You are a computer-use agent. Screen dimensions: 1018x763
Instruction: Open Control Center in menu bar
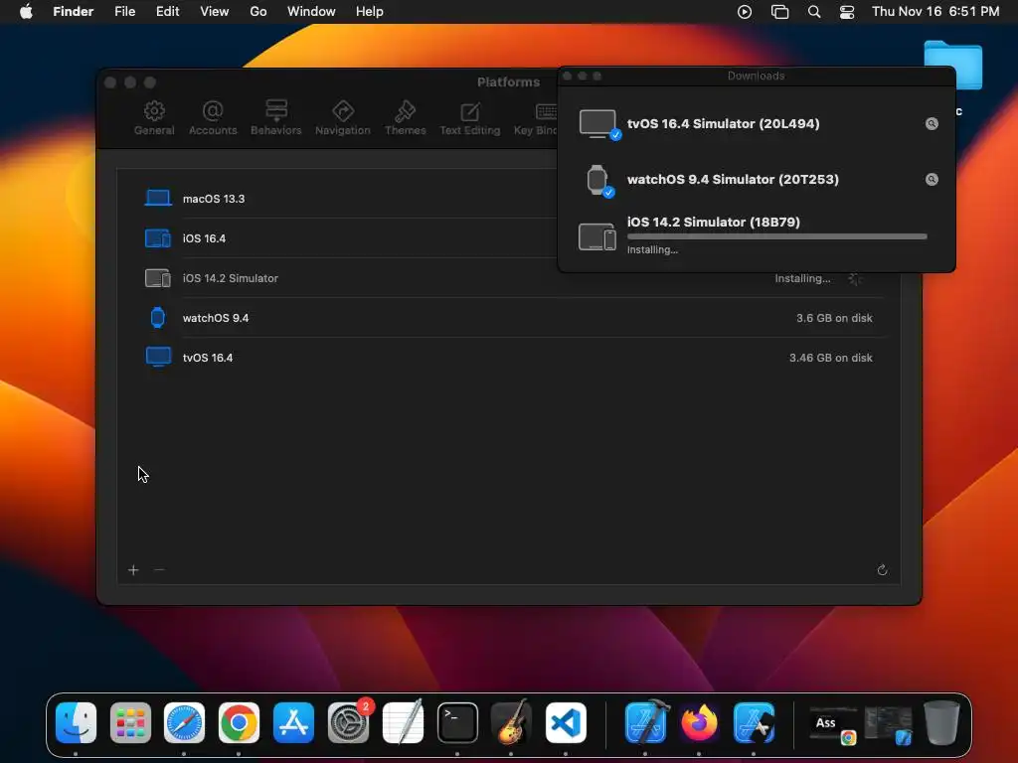tap(847, 12)
